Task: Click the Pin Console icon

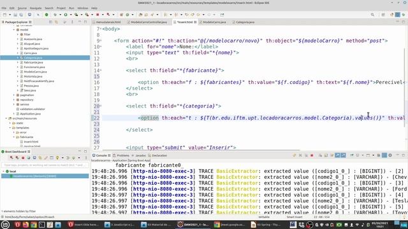Action: pyautogui.click(x=351, y=155)
